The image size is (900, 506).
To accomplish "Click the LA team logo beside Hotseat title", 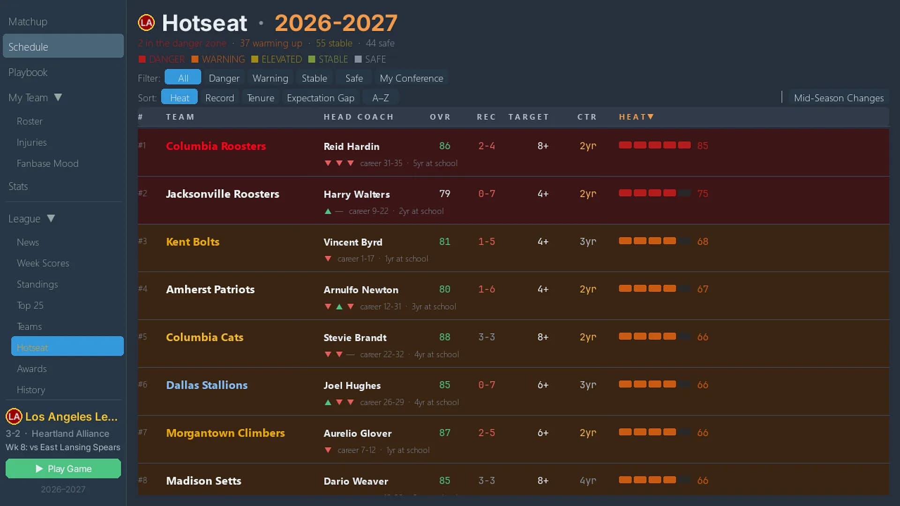I will [x=146, y=22].
